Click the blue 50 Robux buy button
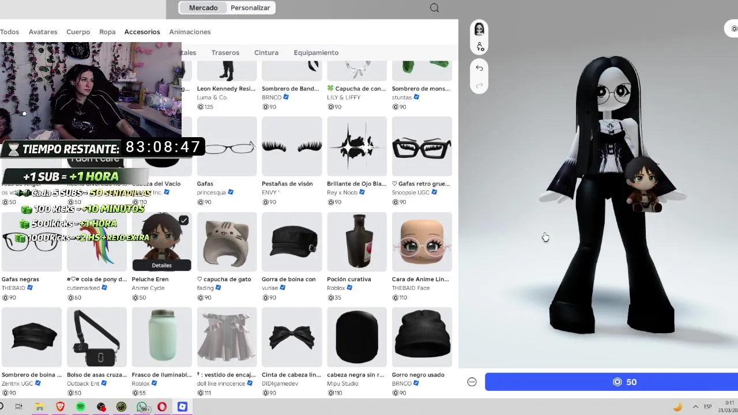The image size is (738, 415). (611, 382)
